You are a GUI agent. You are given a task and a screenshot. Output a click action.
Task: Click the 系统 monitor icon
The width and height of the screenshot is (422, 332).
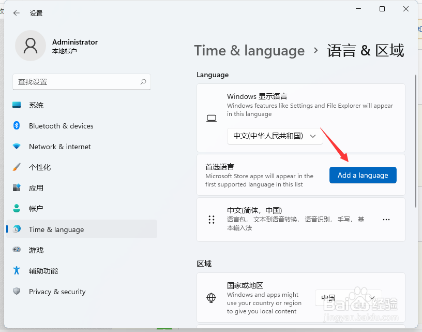pyautogui.click(x=17, y=105)
